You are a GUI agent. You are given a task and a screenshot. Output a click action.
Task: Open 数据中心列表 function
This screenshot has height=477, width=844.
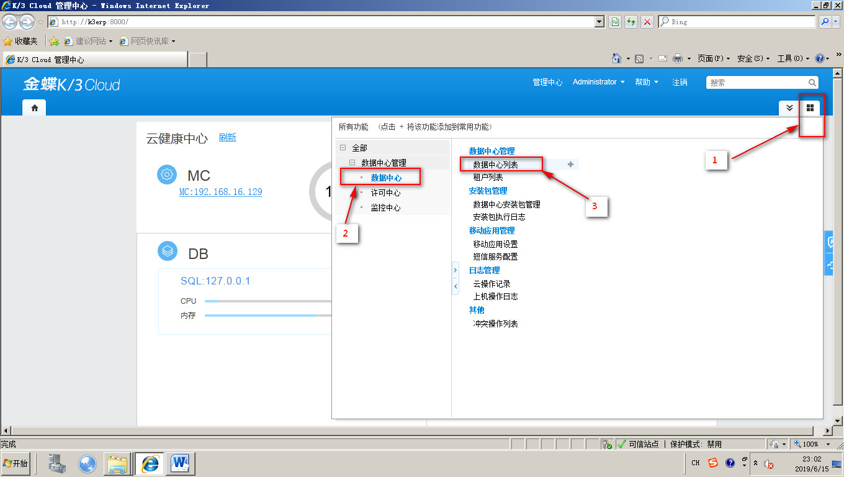tap(495, 165)
